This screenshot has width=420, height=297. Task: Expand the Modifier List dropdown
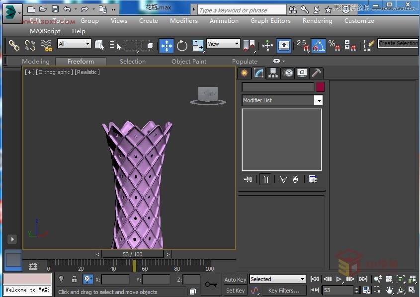point(318,100)
